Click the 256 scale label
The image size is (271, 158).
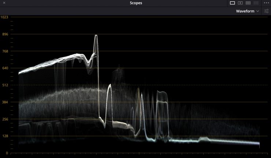pyautogui.click(x=5, y=119)
